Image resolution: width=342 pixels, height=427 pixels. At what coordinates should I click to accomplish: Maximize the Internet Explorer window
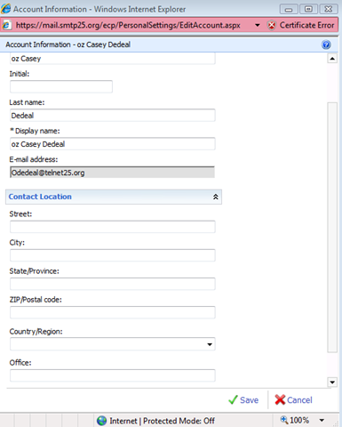(x=308, y=9)
